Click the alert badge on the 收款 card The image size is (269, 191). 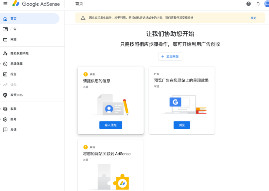(85, 74)
